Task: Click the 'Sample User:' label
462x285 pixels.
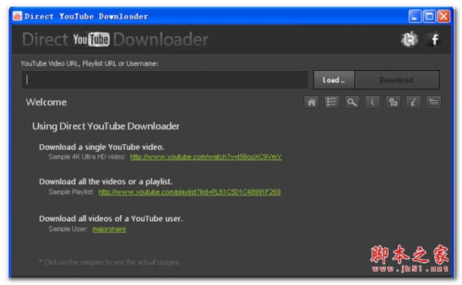Action: [x=68, y=230]
